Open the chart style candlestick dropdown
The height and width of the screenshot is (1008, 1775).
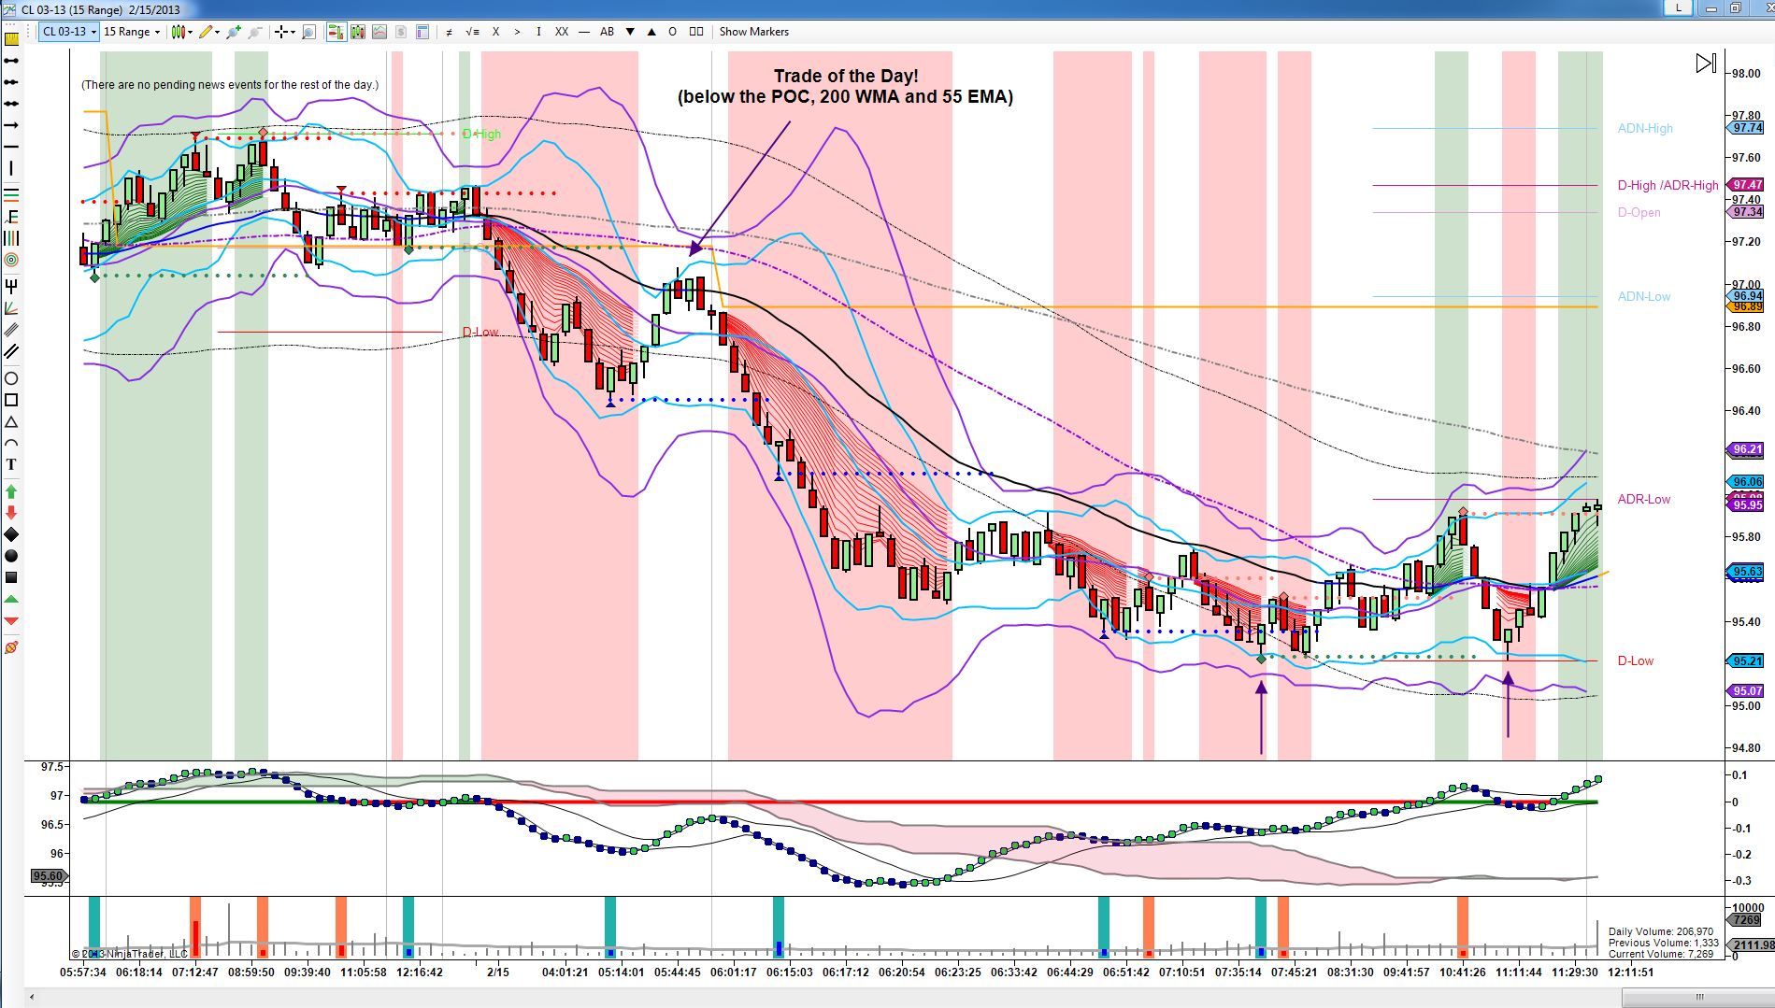point(182,32)
